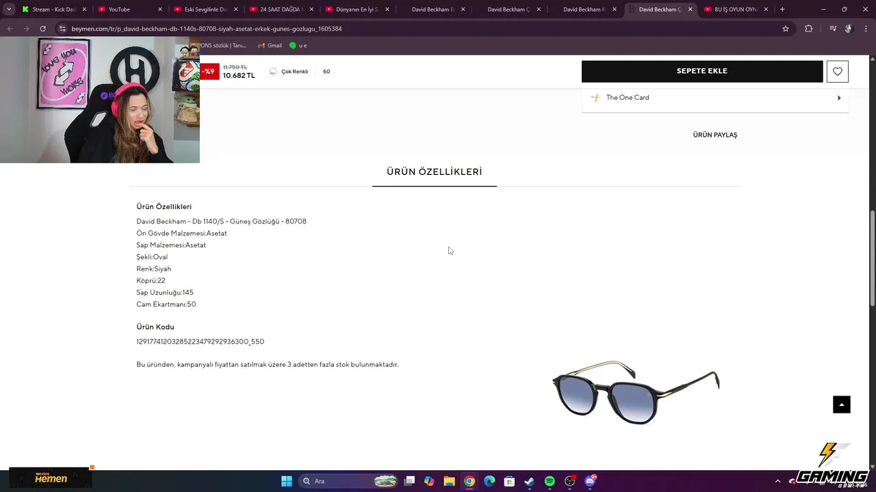Viewport: 876px width, 492px height.
Task: Switch to BU İŞ OYUN OYN tab
Action: coord(735,10)
